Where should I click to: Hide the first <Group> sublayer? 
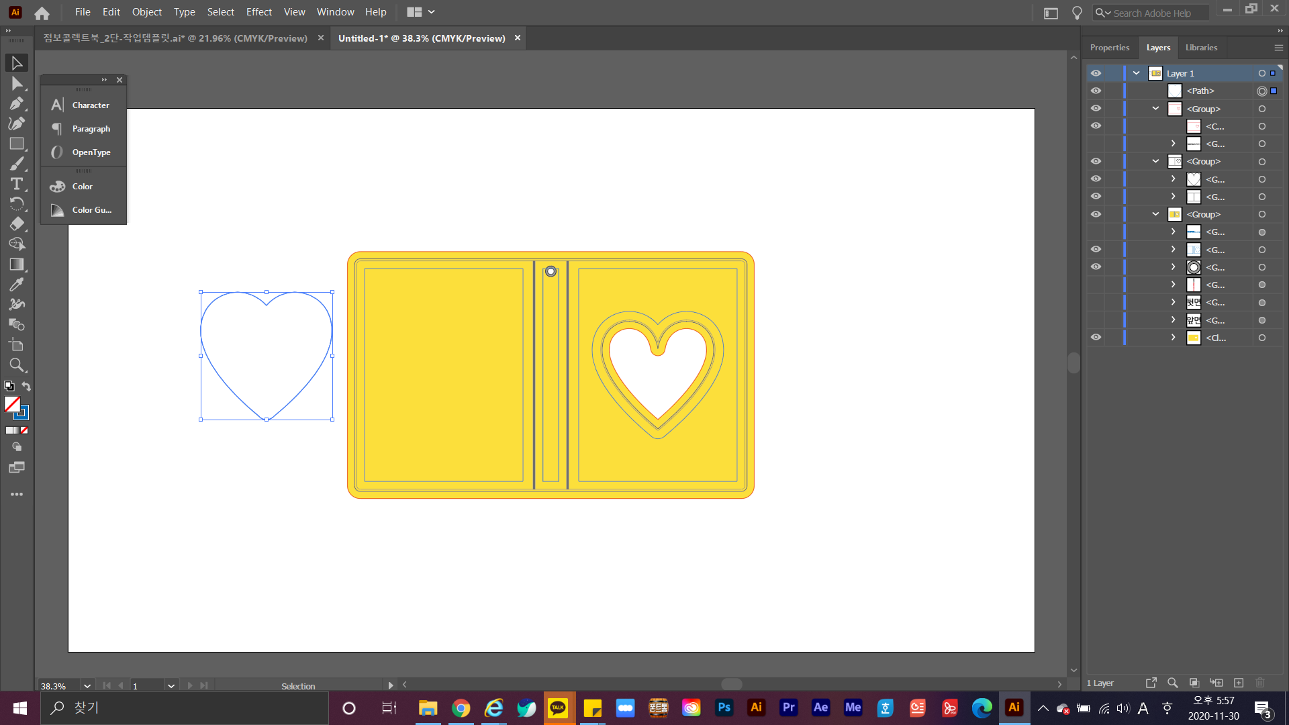tap(1096, 108)
